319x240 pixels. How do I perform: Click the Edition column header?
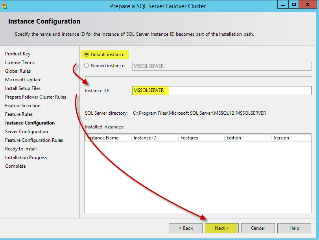(248, 138)
